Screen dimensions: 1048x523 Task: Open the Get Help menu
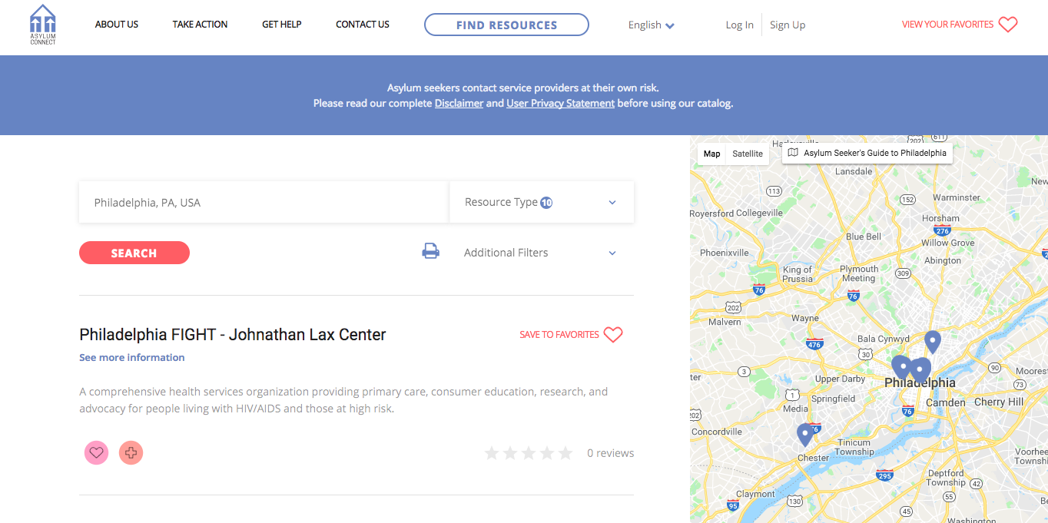[x=282, y=25]
